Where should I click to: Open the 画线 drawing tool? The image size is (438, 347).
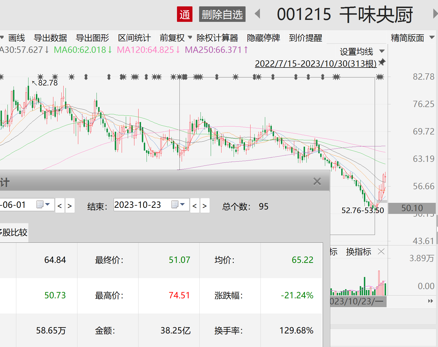pos(17,38)
